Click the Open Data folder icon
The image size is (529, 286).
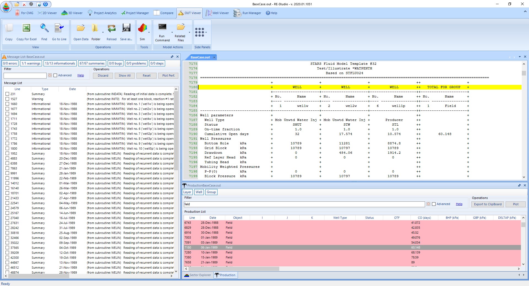pos(81,28)
